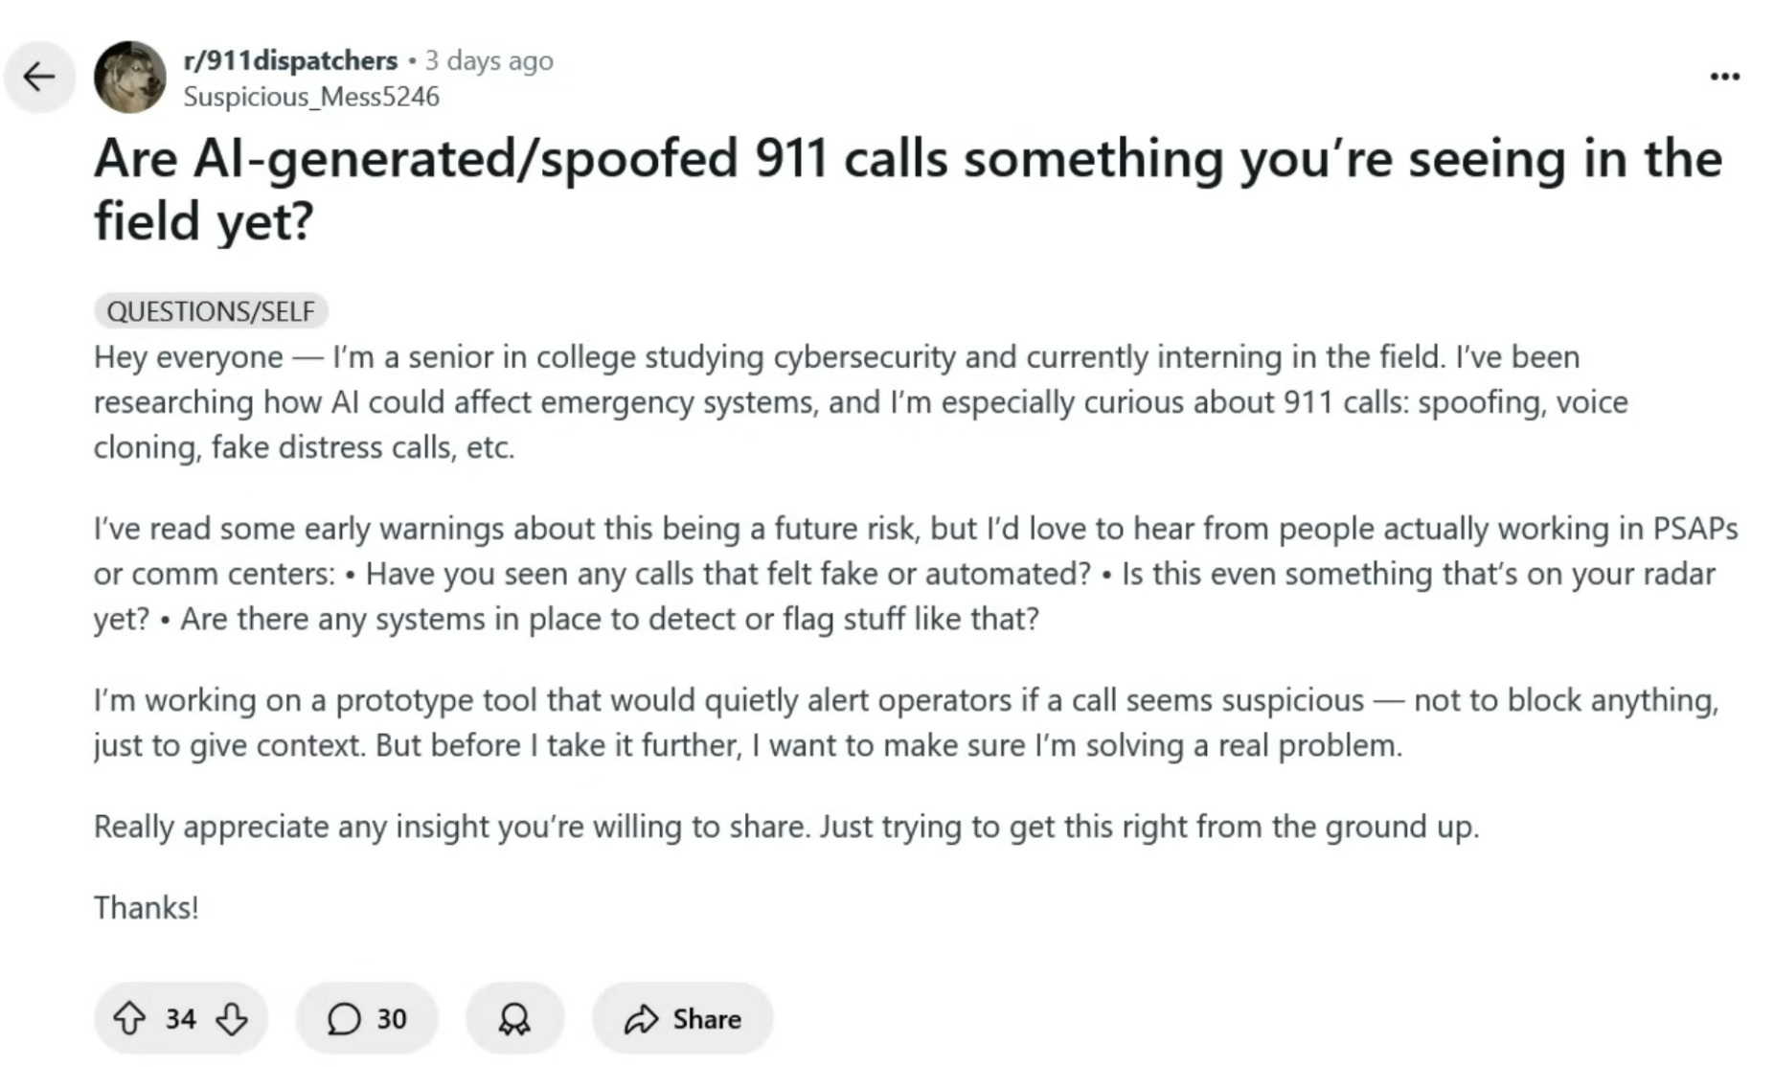Click the '3 days ago' timestamp
Image resolution: width=1774 pixels, height=1067 pixels.
point(489,60)
